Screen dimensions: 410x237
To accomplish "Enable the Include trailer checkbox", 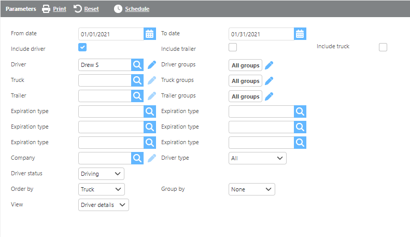I will point(233,48).
